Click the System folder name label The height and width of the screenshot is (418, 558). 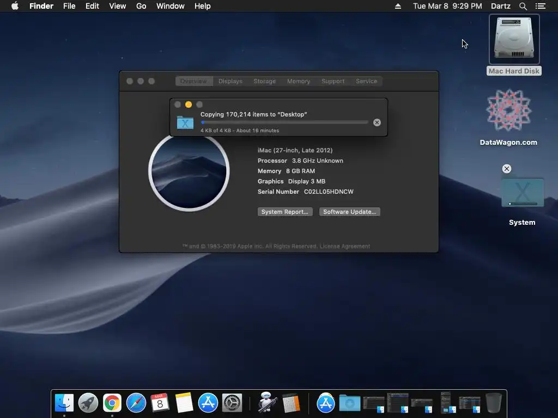(522, 223)
